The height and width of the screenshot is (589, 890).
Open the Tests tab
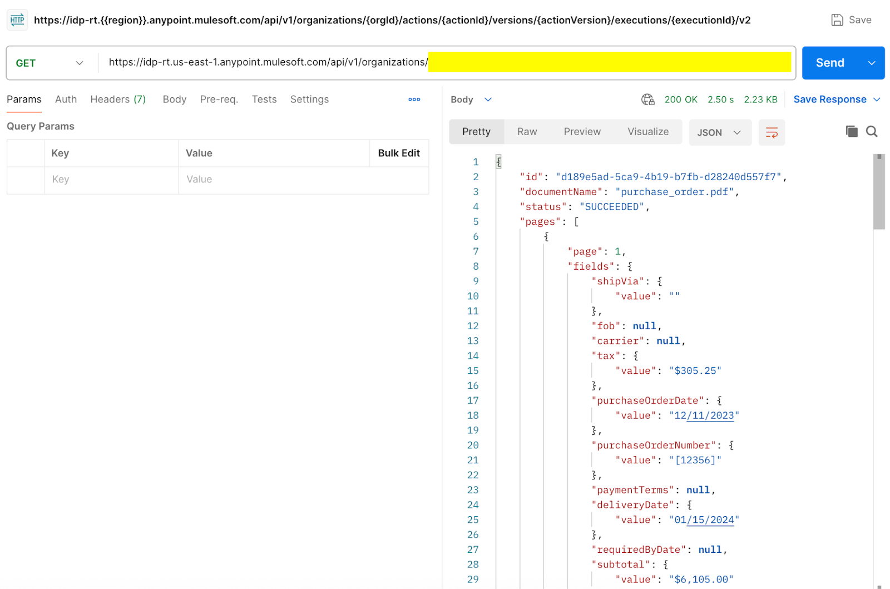coord(264,99)
